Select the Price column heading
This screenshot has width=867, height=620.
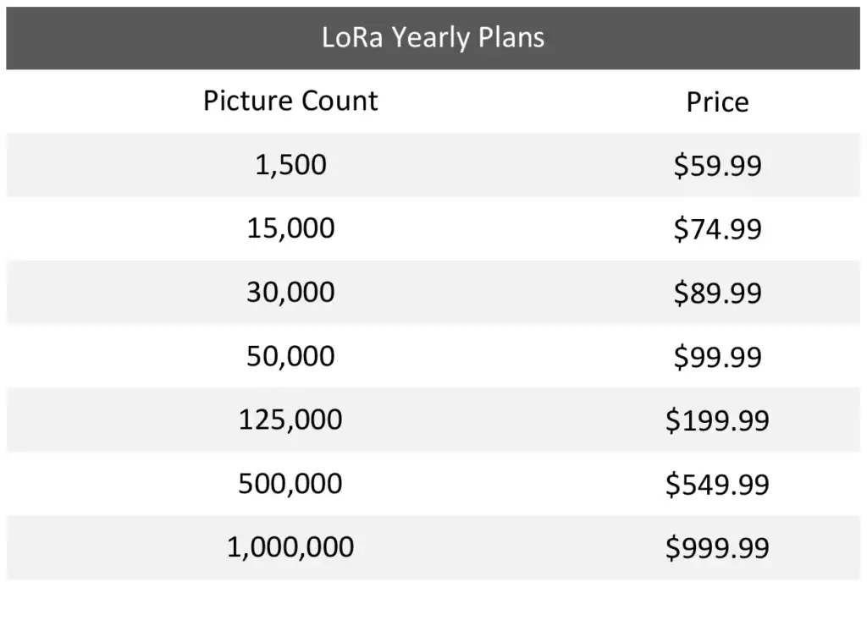717,102
